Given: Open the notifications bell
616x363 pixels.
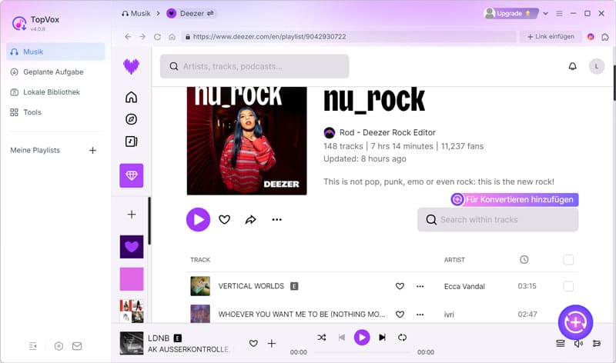Looking at the screenshot, I should tap(573, 66).
